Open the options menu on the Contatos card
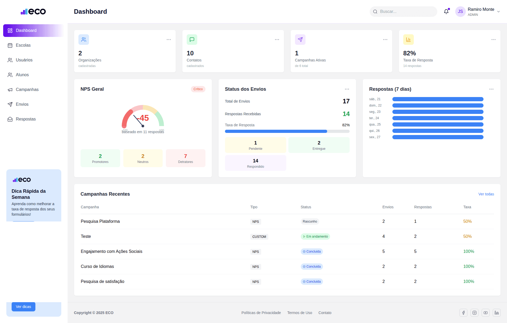The image size is (507, 323). [277, 39]
